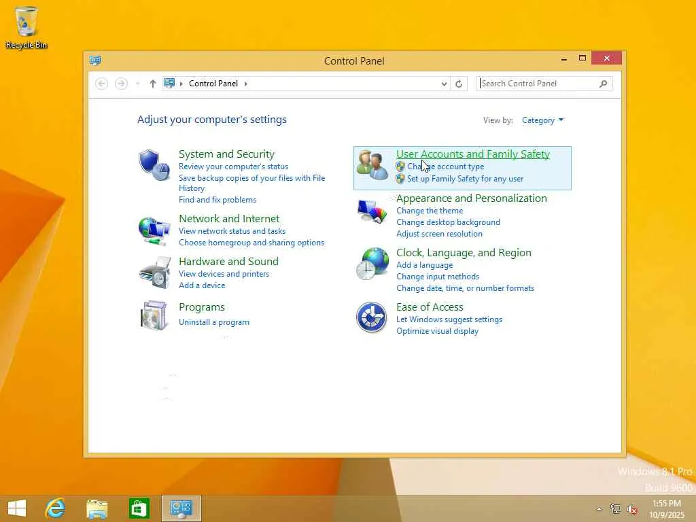The width and height of the screenshot is (696, 522).
Task: Click the Control Panel title bar icon
Action: (95, 60)
